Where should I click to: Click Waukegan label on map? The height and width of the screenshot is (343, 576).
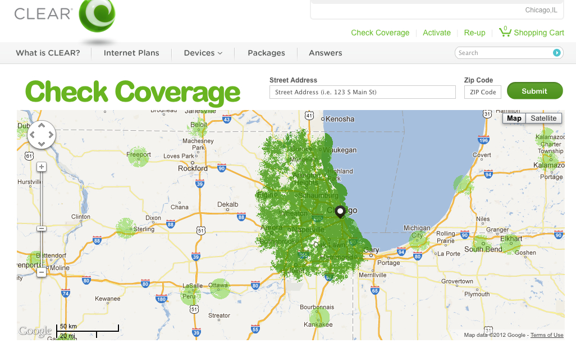pyautogui.click(x=340, y=150)
